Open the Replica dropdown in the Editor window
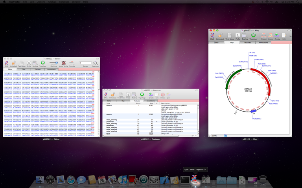Viewport: 302px width, 188px height. pyautogui.click(x=35, y=63)
